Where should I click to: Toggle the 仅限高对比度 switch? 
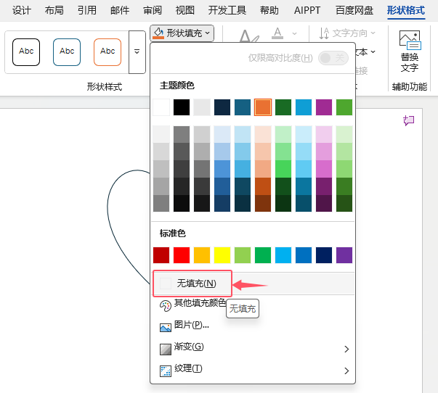[x=333, y=58]
